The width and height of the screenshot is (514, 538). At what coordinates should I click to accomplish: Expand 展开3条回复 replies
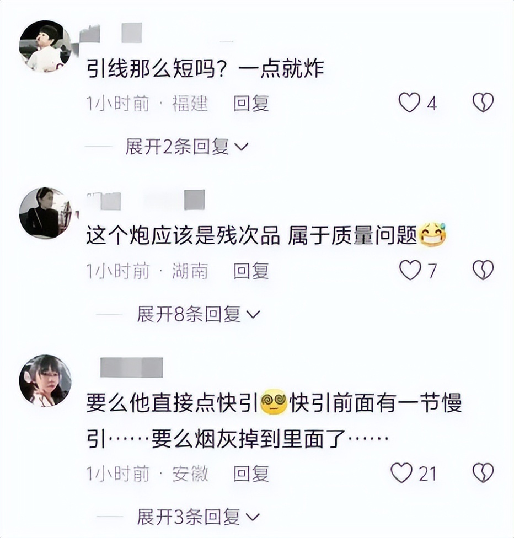pyautogui.click(x=199, y=517)
